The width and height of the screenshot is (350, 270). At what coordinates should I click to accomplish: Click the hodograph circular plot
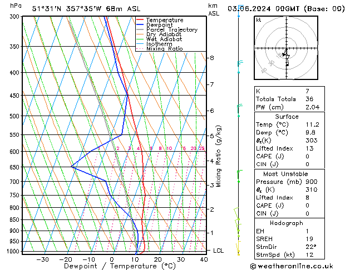286,48
